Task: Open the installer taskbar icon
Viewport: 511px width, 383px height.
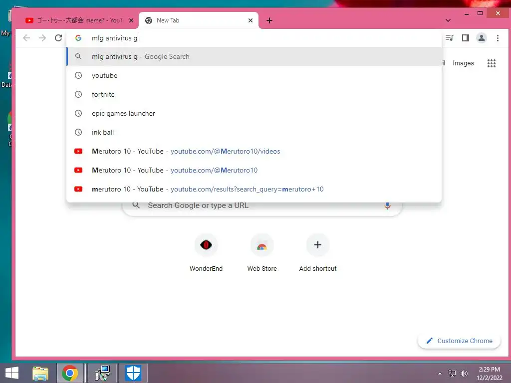Action: click(102, 373)
